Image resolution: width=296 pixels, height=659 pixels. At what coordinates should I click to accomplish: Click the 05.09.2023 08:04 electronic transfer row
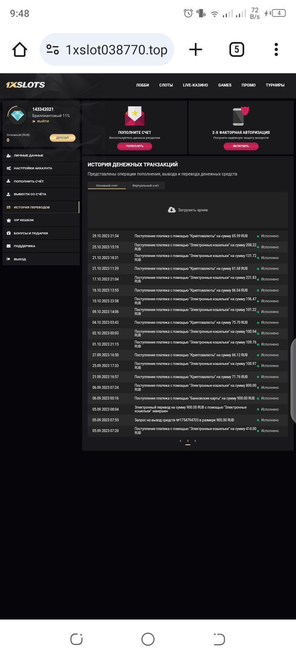pyautogui.click(x=188, y=409)
